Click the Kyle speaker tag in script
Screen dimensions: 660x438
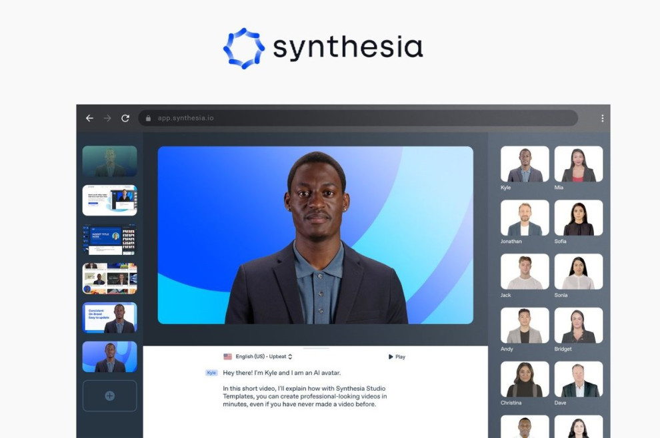click(211, 372)
